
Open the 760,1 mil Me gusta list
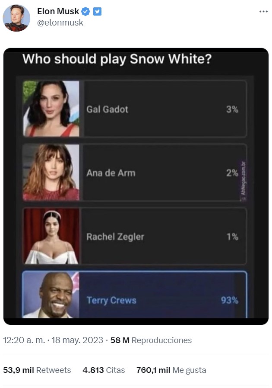[171, 370]
